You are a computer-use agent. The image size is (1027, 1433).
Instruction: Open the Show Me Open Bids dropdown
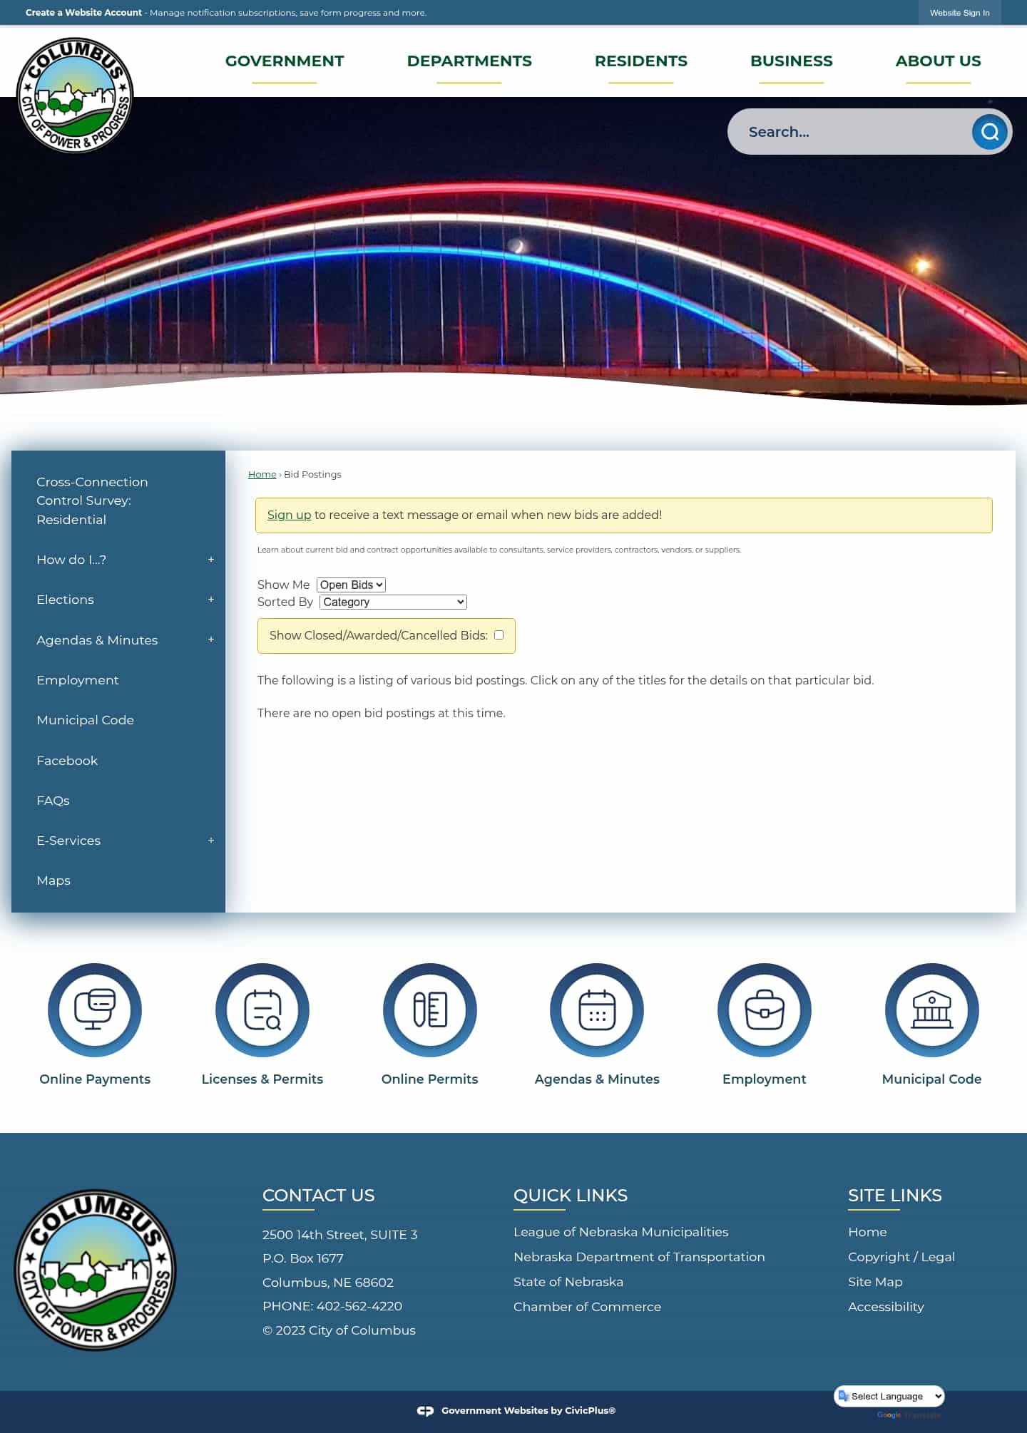point(351,585)
